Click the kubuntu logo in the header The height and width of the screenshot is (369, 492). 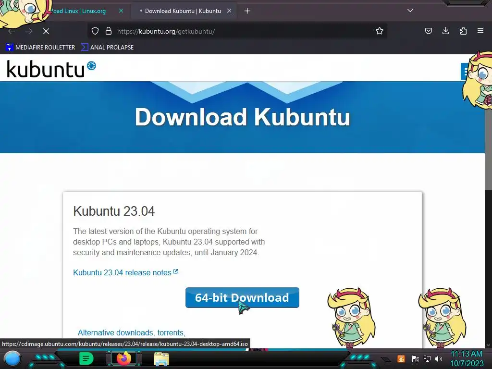coord(51,69)
